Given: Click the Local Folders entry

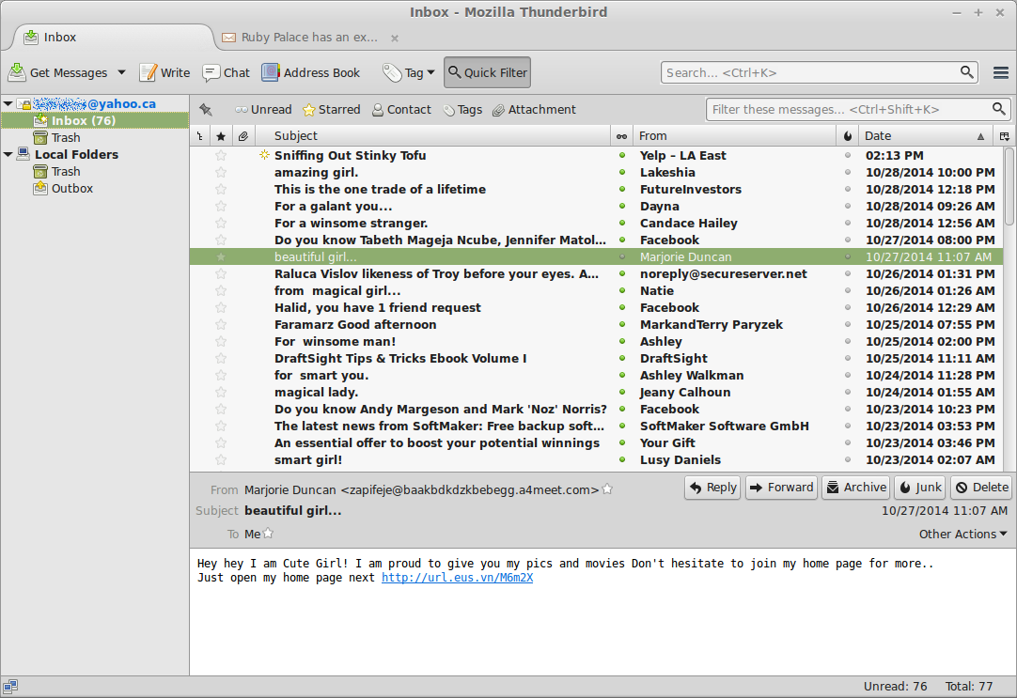Looking at the screenshot, I should (x=76, y=154).
